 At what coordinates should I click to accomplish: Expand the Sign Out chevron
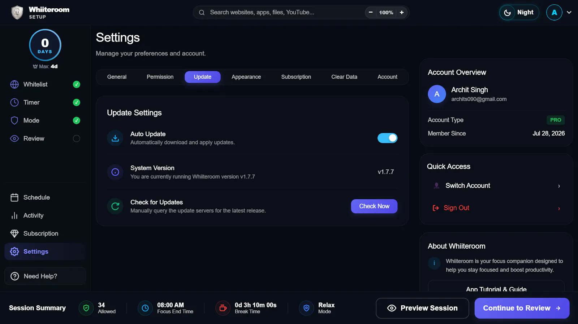click(559, 208)
